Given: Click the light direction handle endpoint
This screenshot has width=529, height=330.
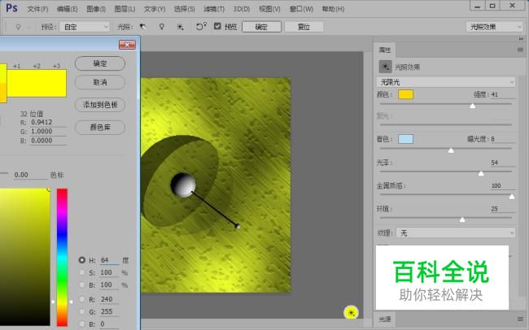Looking at the screenshot, I should [x=238, y=227].
